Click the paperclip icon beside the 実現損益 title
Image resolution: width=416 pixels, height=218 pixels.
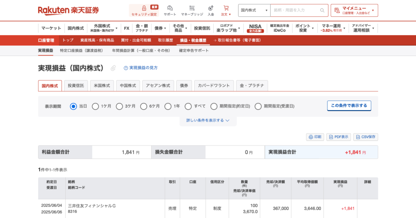113,68
